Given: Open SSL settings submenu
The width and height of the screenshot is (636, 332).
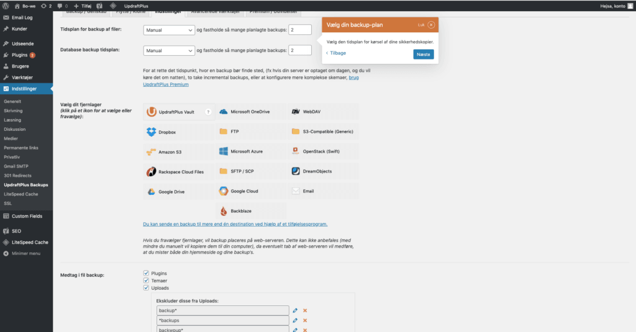Looking at the screenshot, I should pyautogui.click(x=7, y=204).
